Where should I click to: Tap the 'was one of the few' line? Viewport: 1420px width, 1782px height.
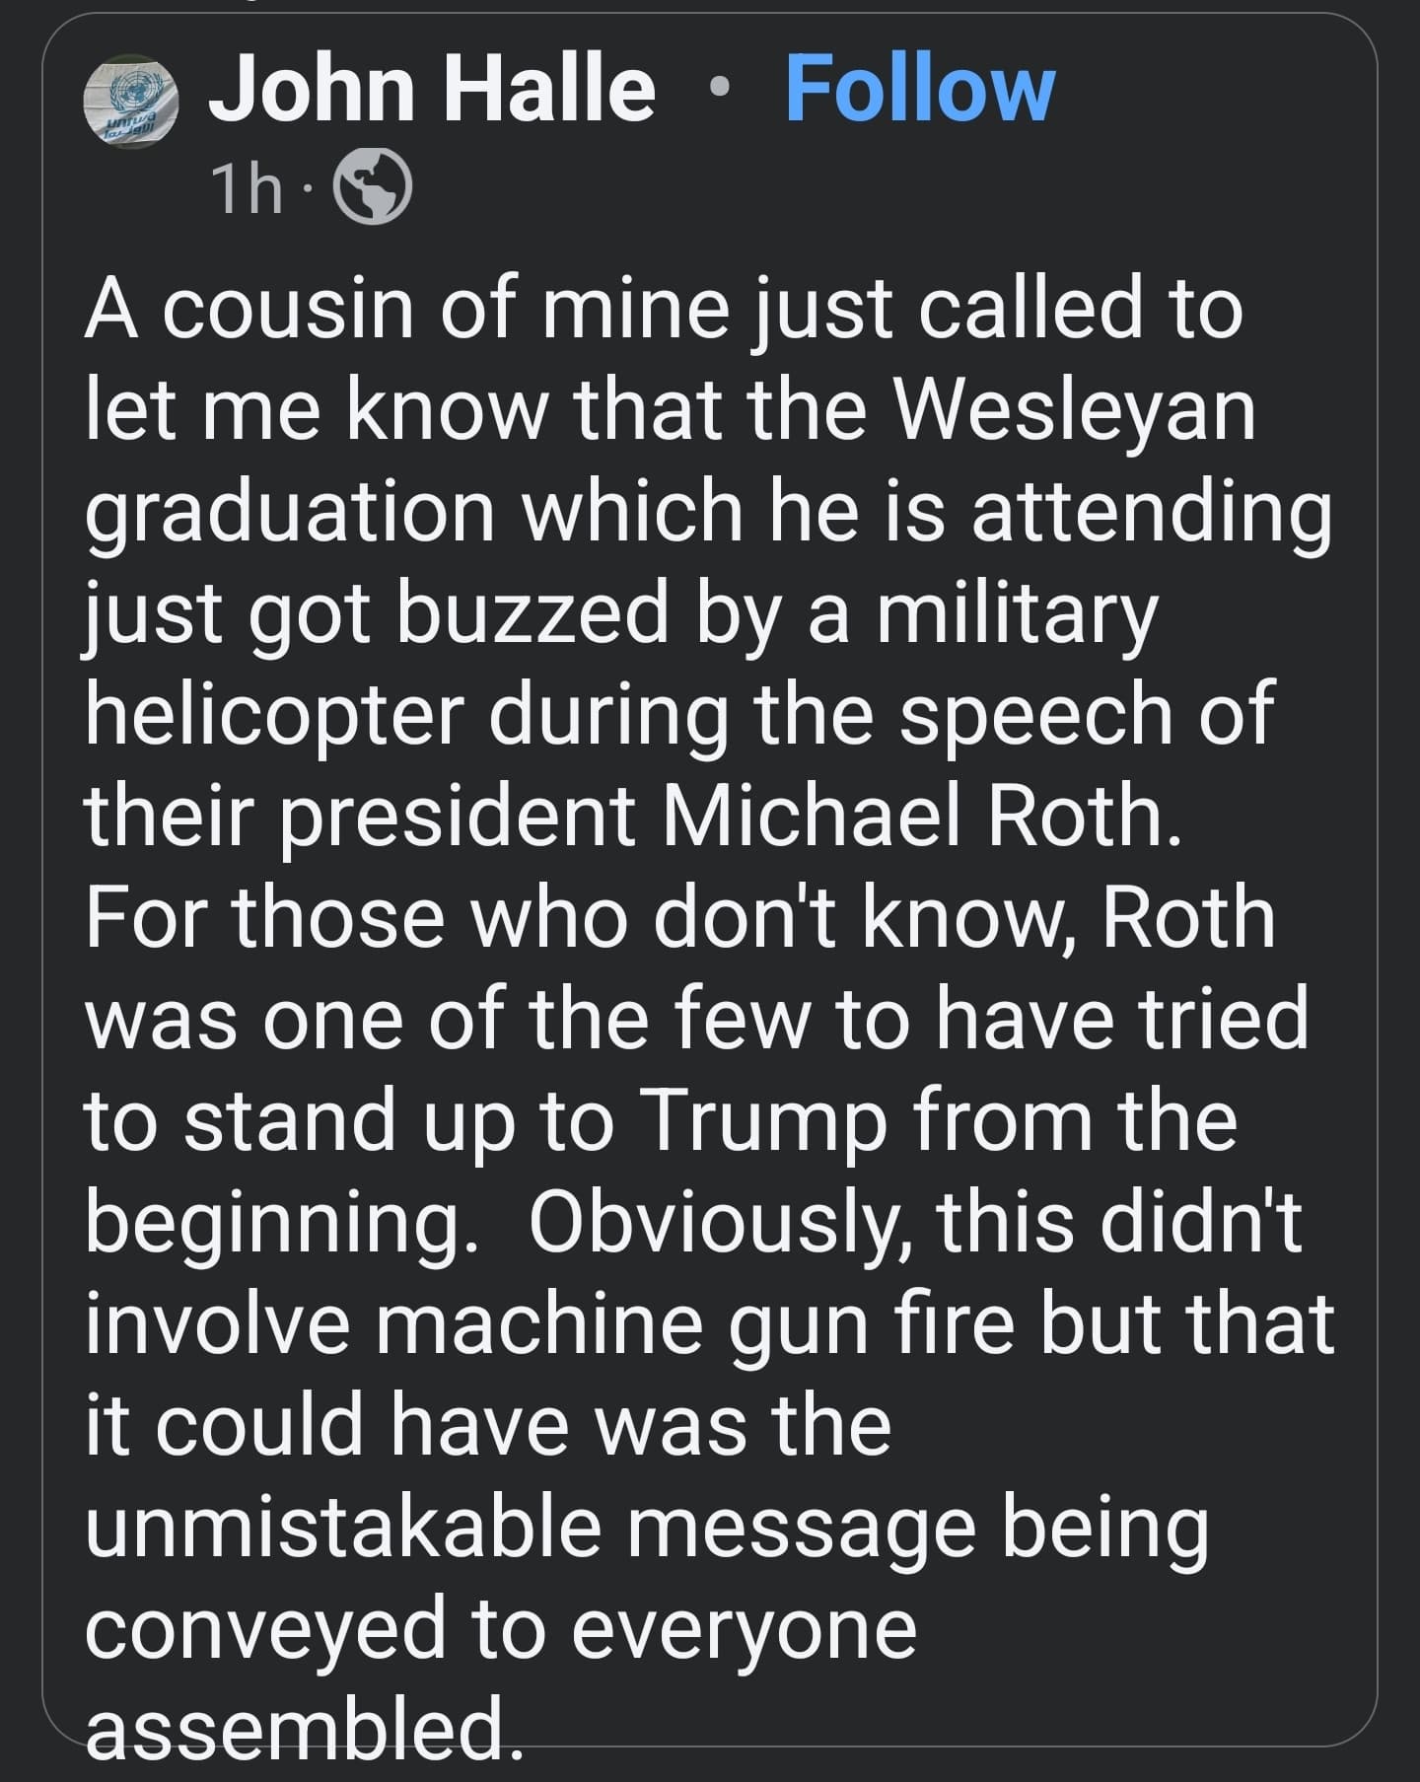click(697, 1022)
